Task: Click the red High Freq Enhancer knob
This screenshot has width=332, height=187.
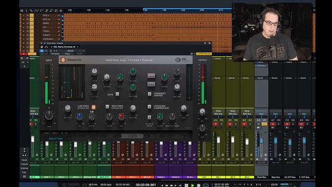Action: [121, 116]
